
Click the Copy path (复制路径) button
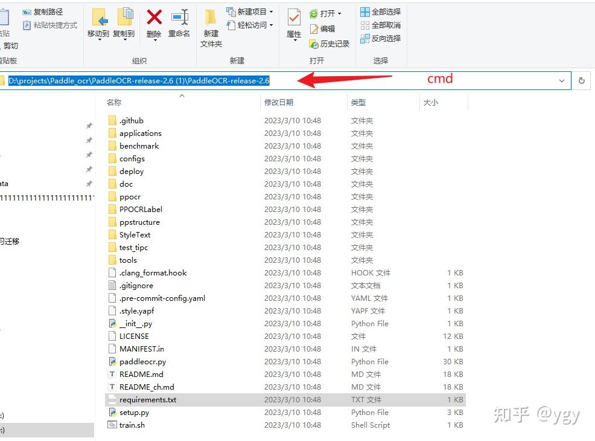(x=42, y=11)
